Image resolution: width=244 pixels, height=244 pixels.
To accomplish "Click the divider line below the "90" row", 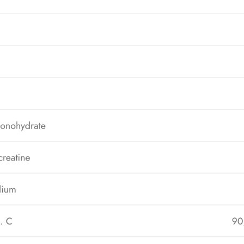I will tap(122, 237).
